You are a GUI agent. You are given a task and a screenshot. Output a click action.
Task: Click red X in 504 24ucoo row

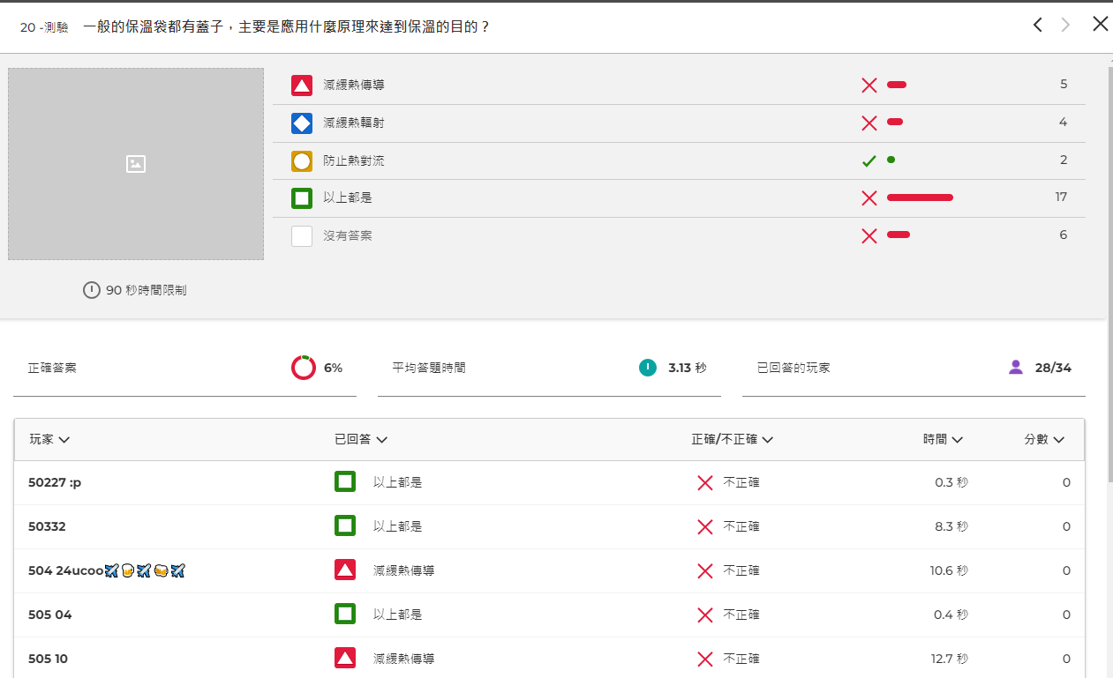(x=705, y=571)
